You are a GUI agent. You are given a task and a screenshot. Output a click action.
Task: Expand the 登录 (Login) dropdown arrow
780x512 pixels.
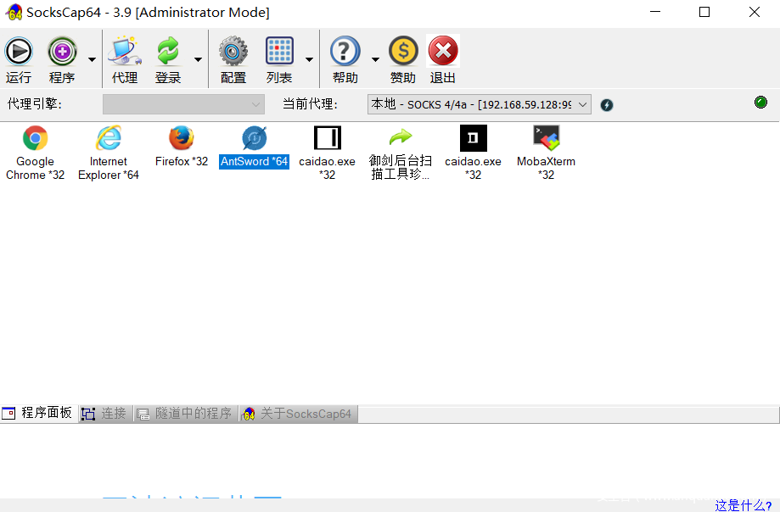tap(198, 59)
